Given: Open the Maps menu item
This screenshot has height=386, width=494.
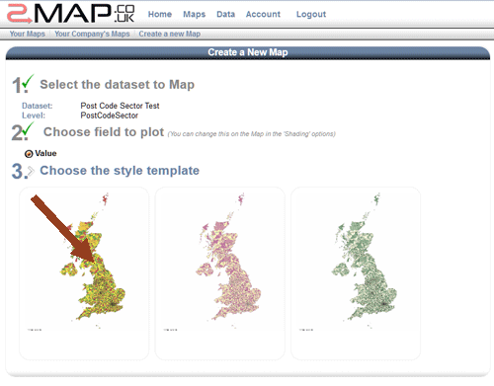Looking at the screenshot, I should click(195, 14).
